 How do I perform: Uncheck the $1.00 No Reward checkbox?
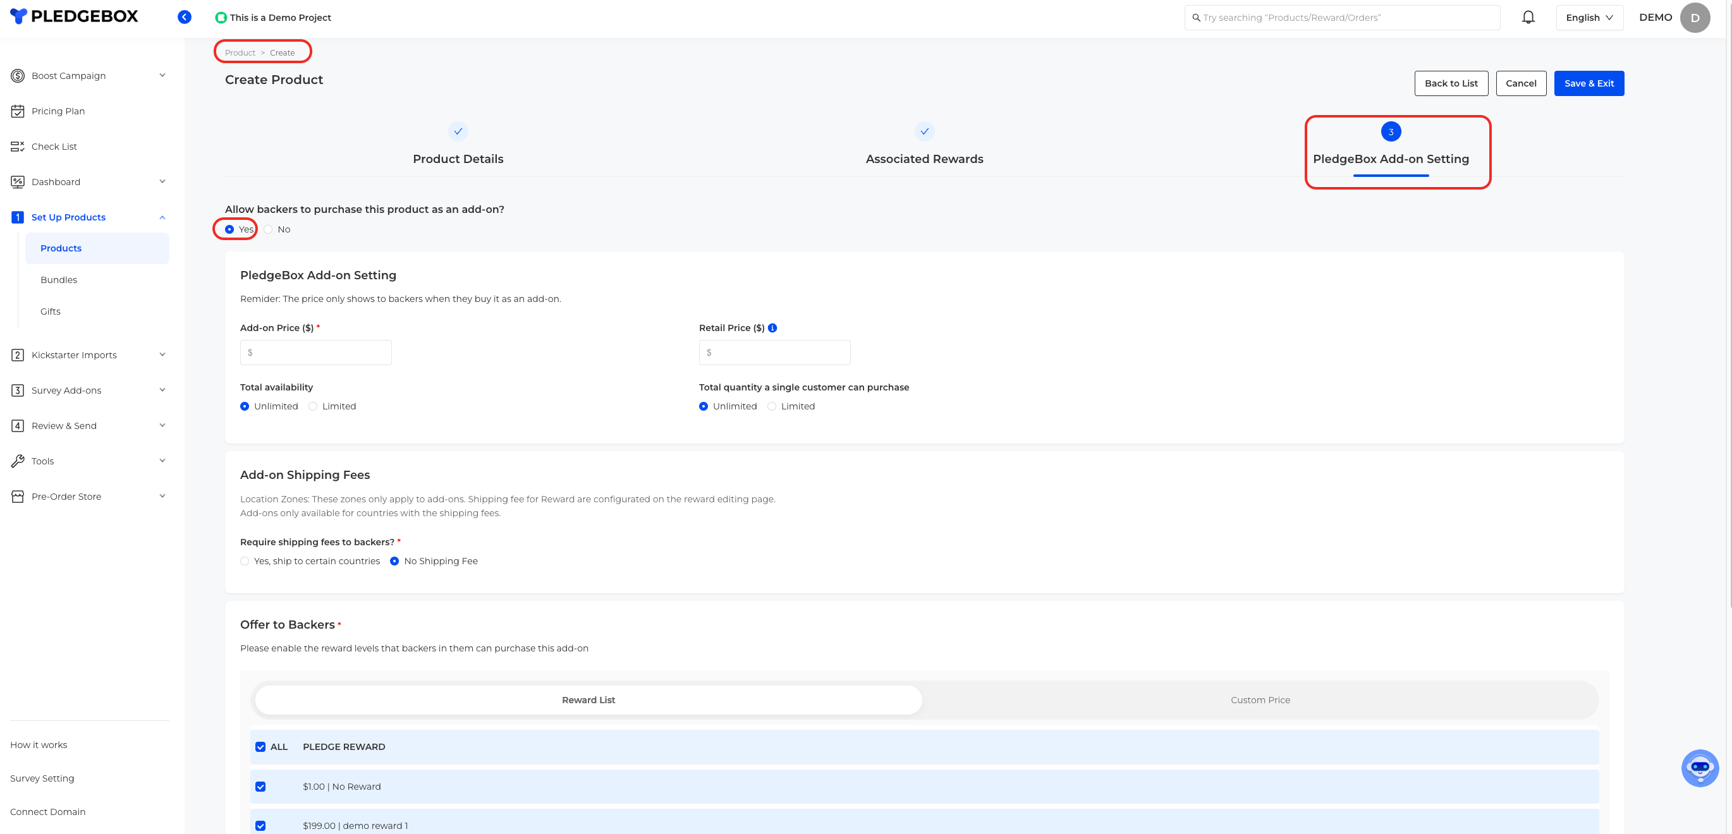point(260,787)
